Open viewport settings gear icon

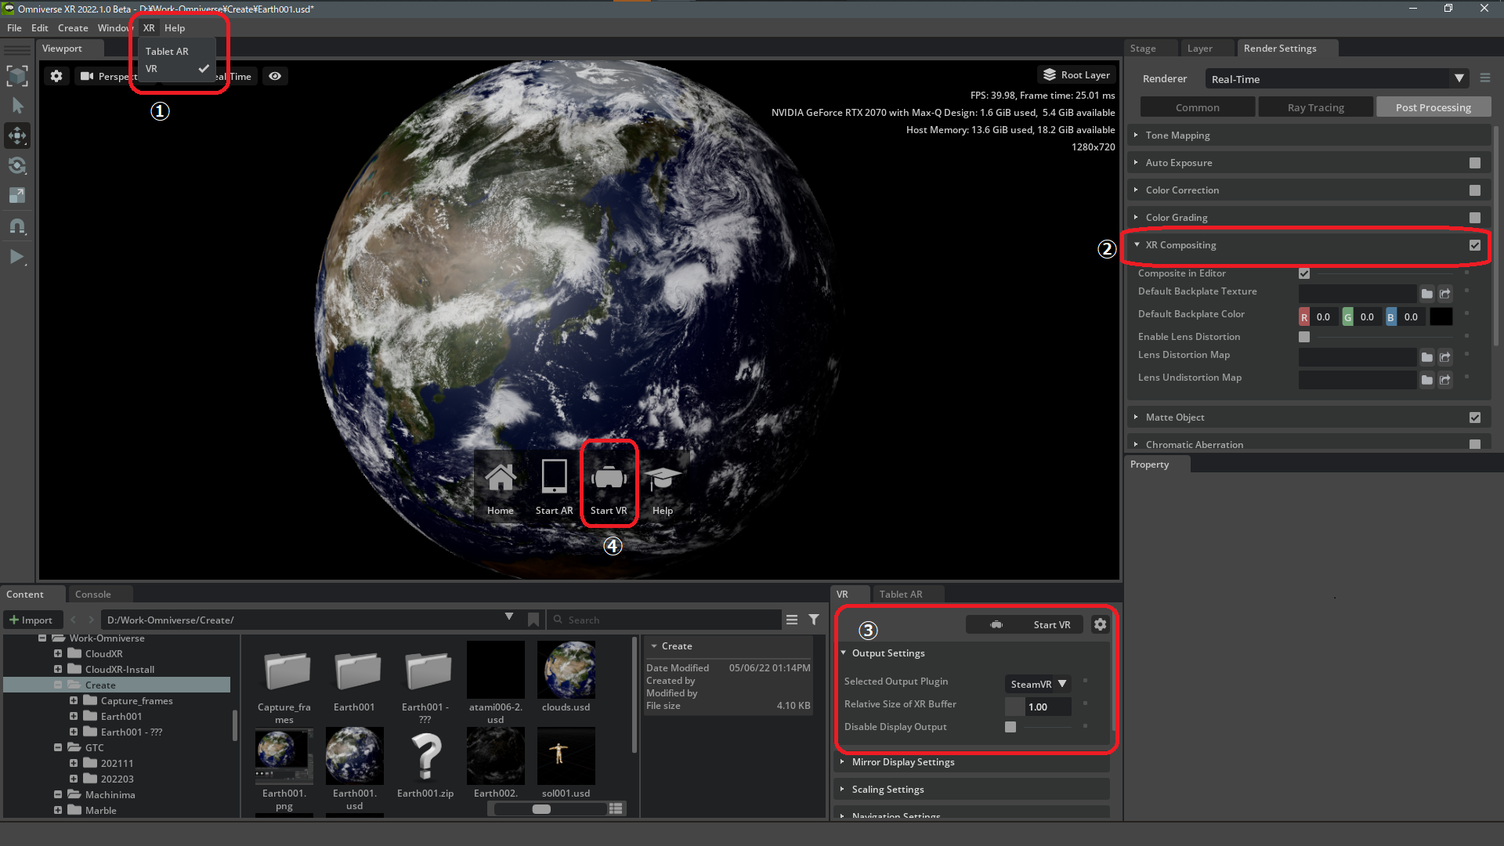[56, 76]
